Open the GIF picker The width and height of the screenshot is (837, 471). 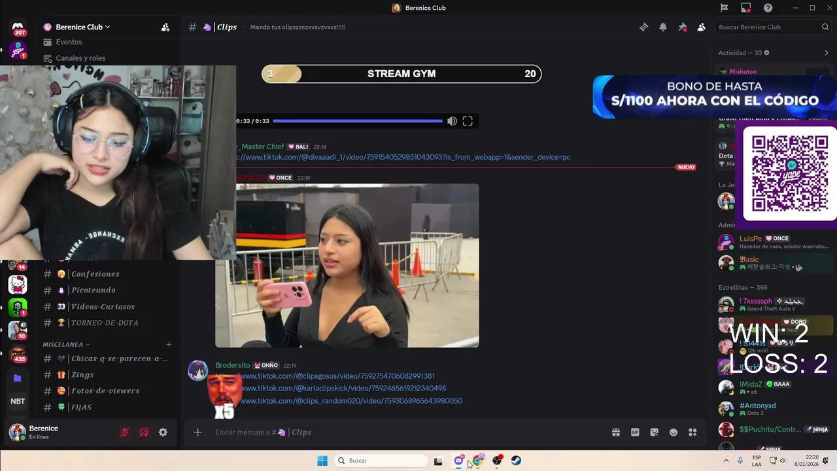tap(635, 432)
